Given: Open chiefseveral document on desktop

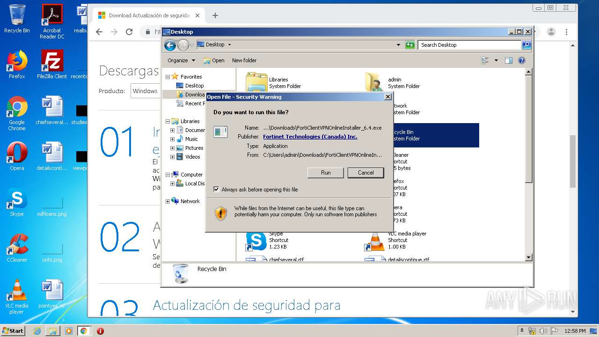Looking at the screenshot, I should 52,110.
